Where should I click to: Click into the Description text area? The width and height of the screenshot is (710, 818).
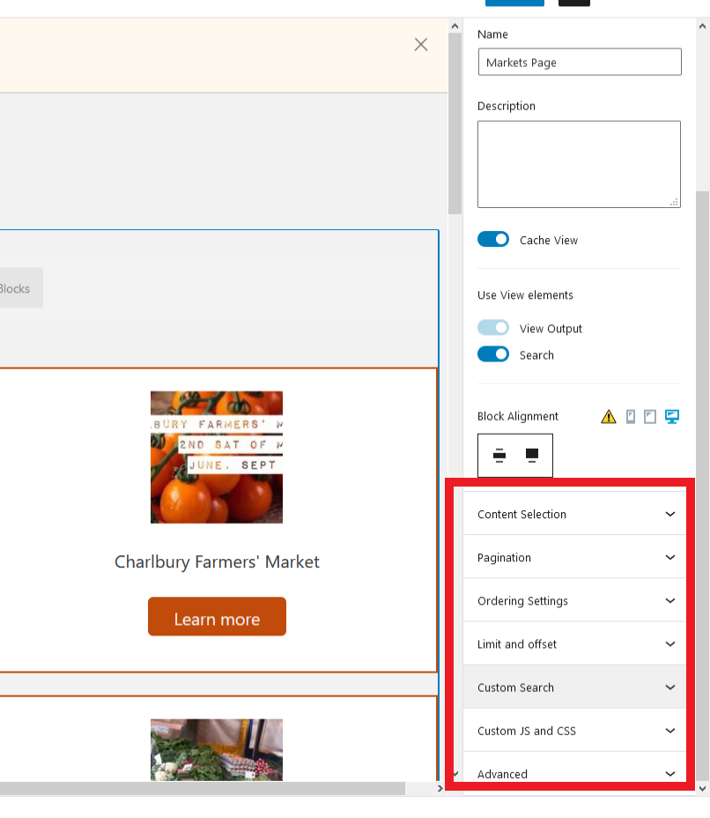click(579, 164)
